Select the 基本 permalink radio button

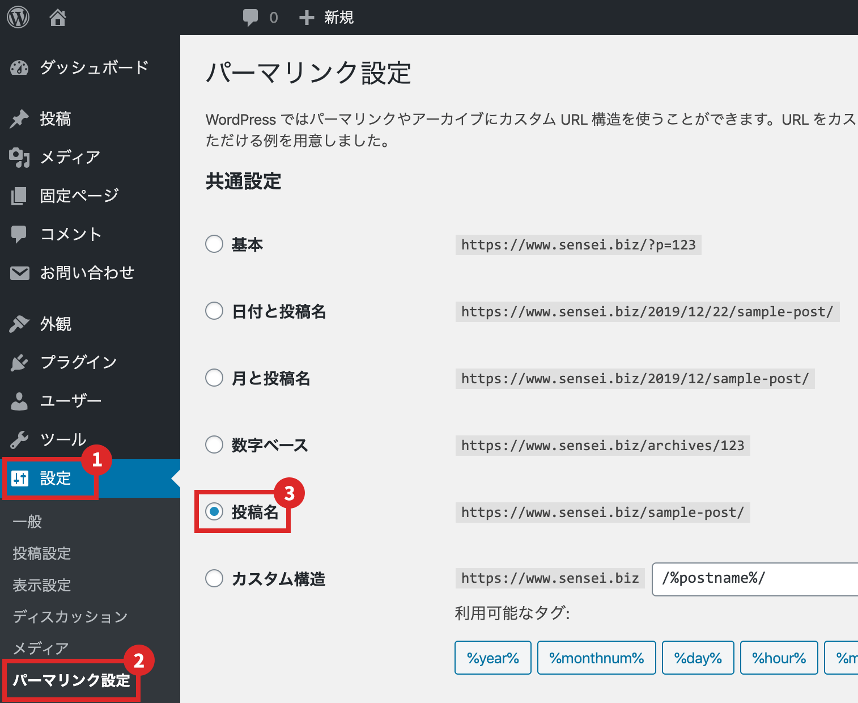tap(214, 244)
